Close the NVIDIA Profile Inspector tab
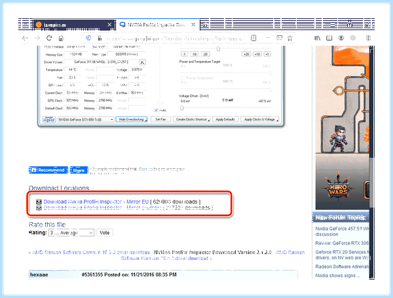 point(193,25)
